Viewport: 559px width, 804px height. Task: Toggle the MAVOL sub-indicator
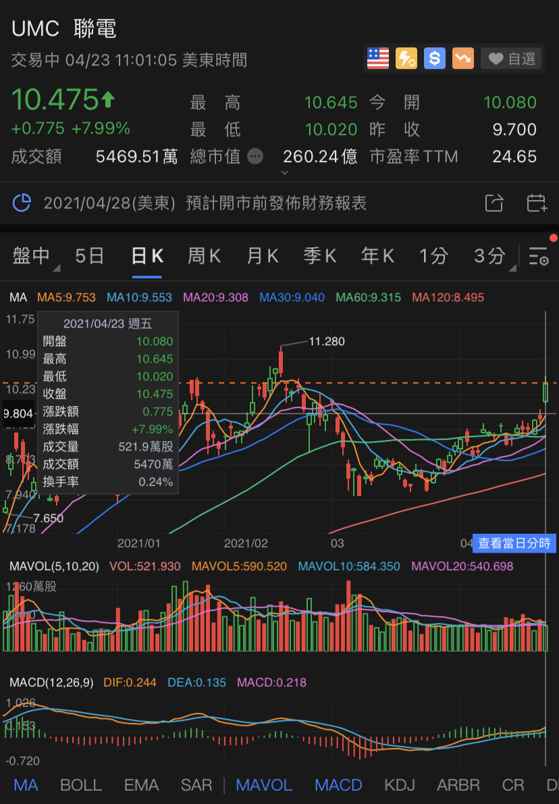point(264,785)
